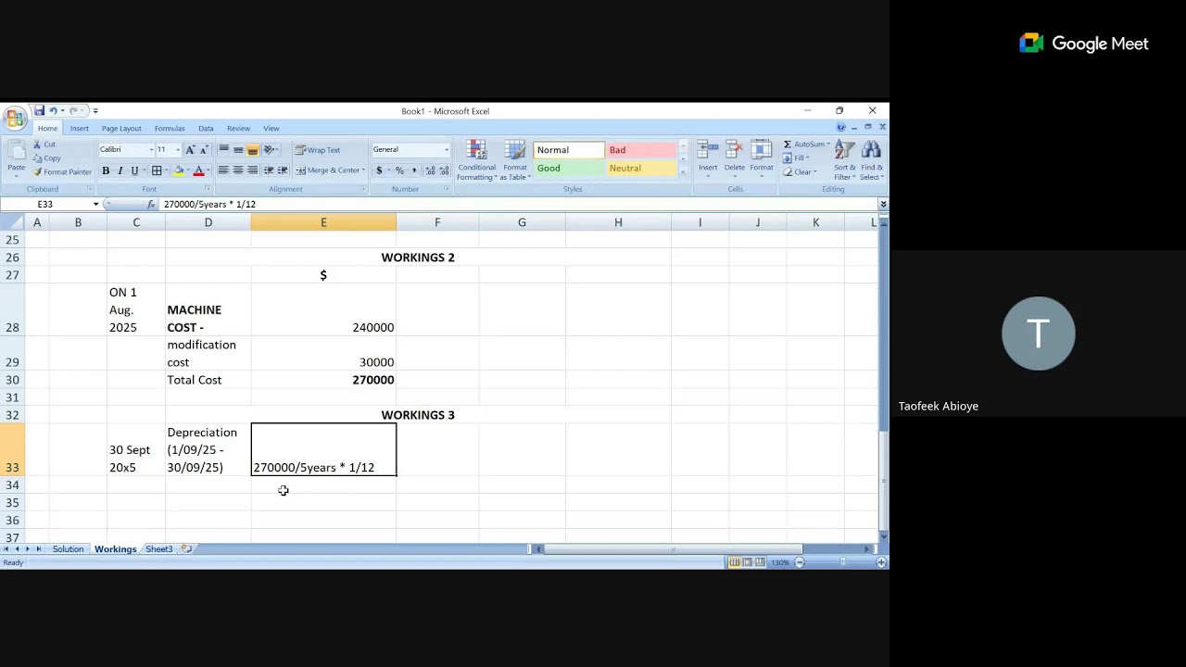Set top vertical alignment
Image resolution: width=1186 pixels, height=667 pixels.
(223, 149)
